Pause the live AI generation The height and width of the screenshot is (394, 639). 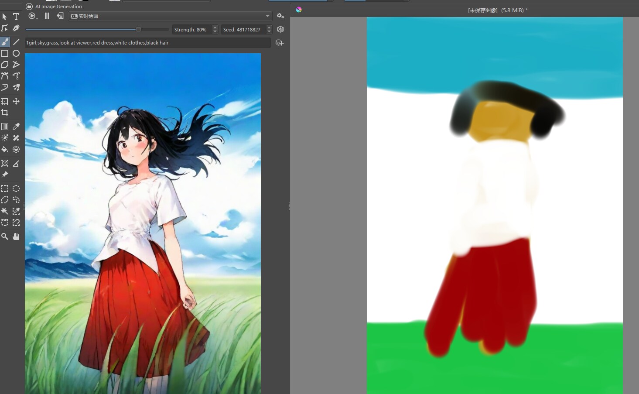pyautogui.click(x=47, y=16)
